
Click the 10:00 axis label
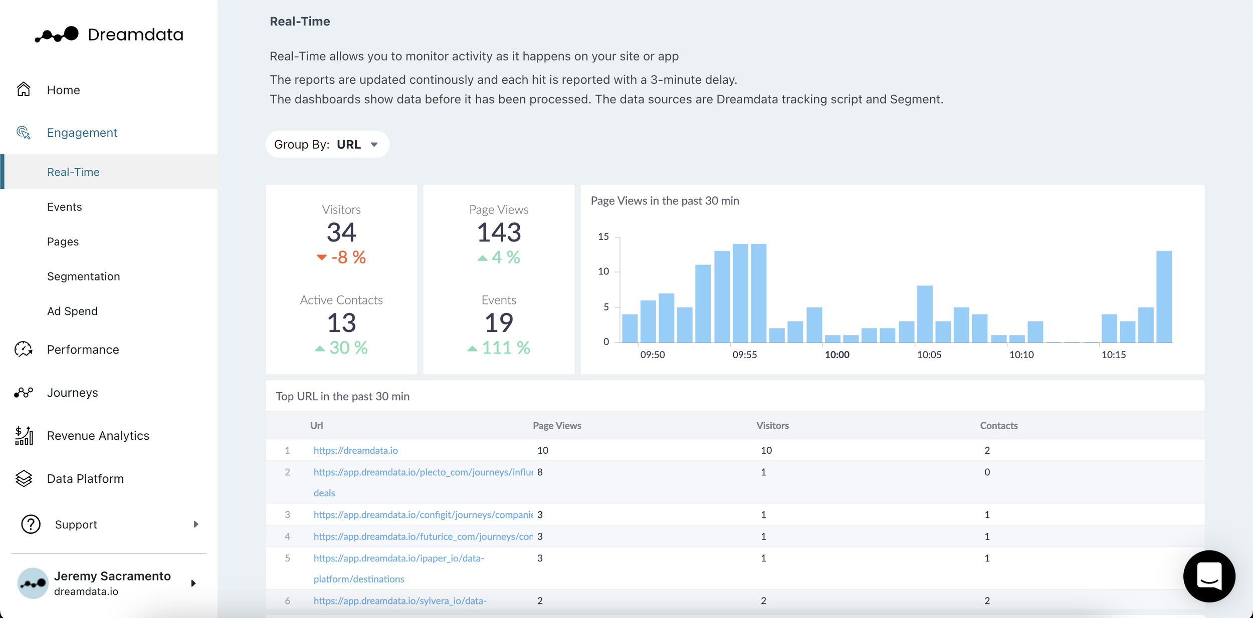[837, 355]
